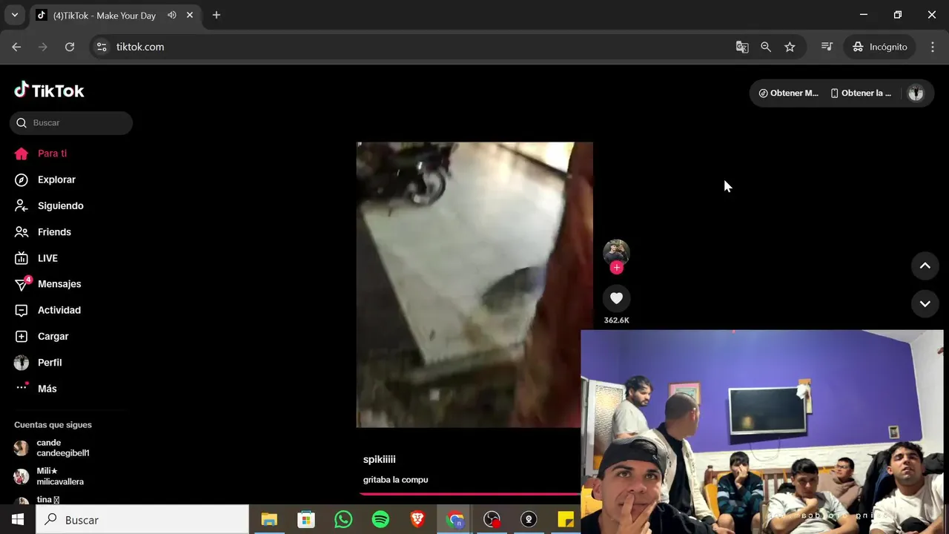949x534 pixels.
Task: Open the video creator's avatar
Action: (x=616, y=252)
